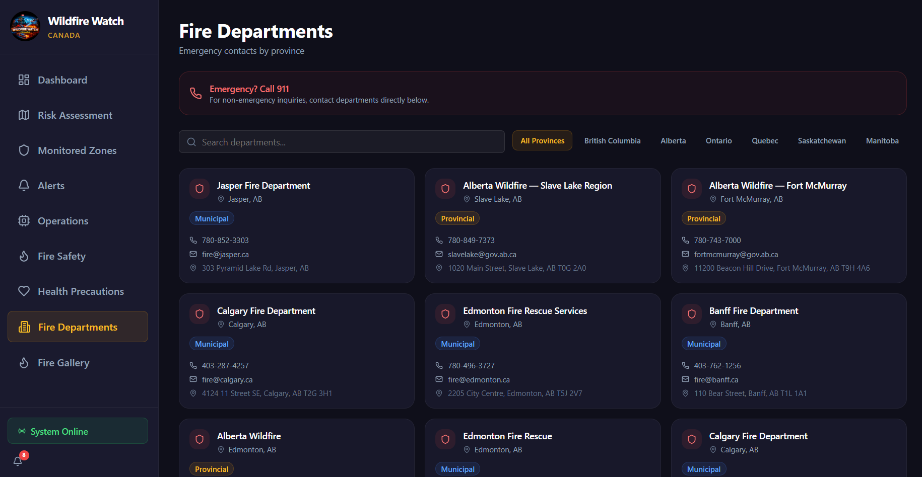Click the Edmonton Fire Rescue card shield icon
Screen dimensions: 922x477
coord(445,439)
